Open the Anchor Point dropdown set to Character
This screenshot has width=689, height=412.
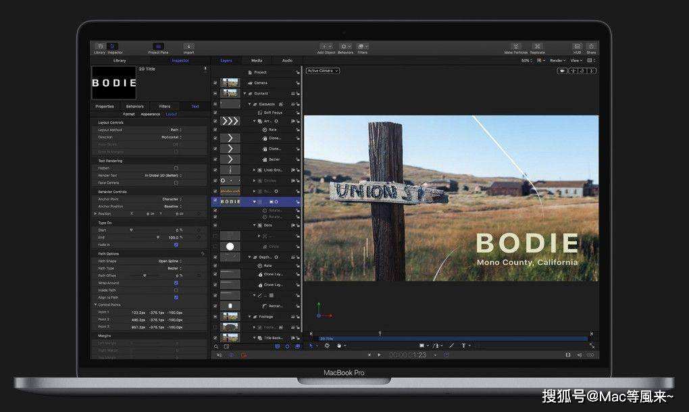pyautogui.click(x=172, y=199)
